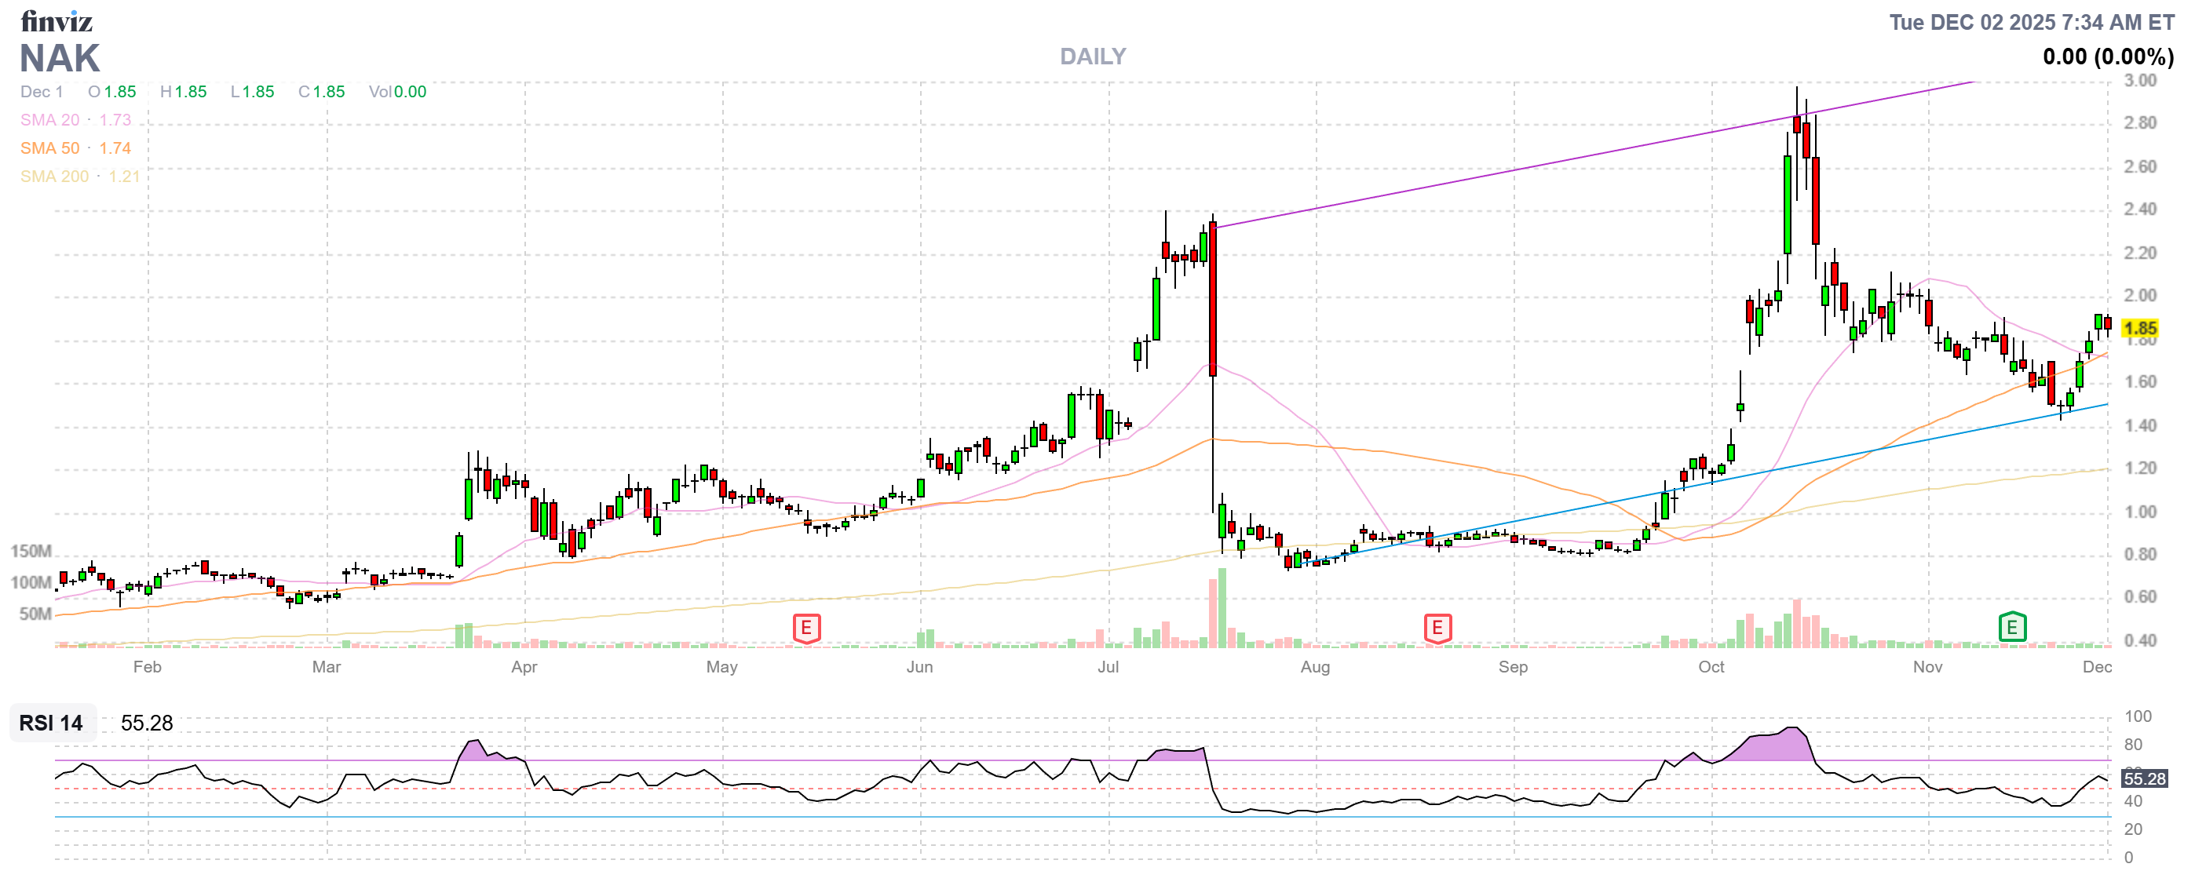Click the 0.00 (0.00%) change readout

tap(2107, 57)
